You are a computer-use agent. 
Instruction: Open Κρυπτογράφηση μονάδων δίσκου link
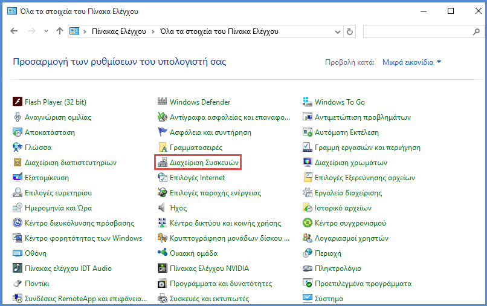(230, 238)
